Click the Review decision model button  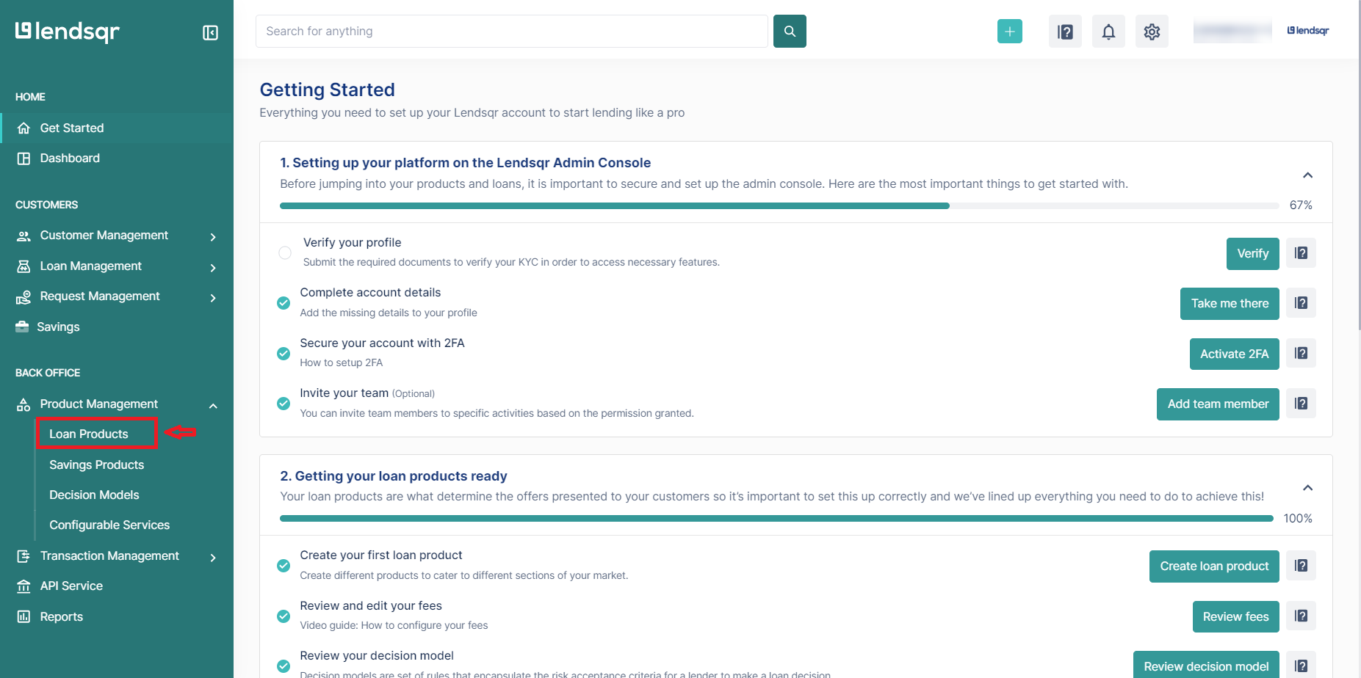(1206, 666)
